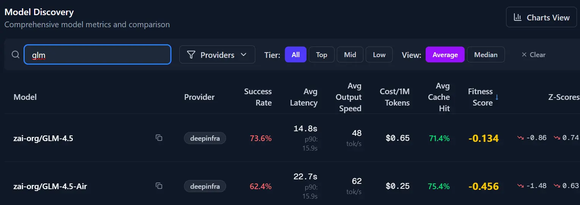The width and height of the screenshot is (580, 205).
Task: Sort table by Success Rate column
Action: point(258,97)
